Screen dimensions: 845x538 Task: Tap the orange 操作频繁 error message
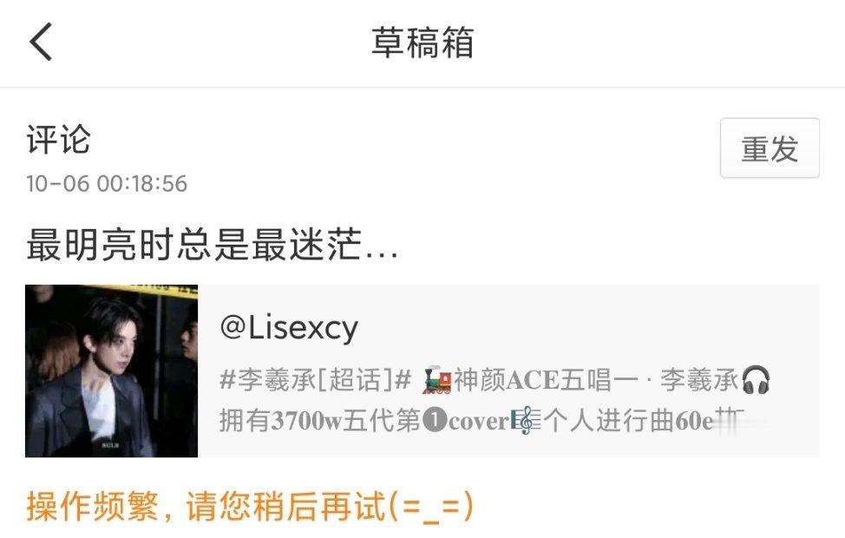tap(250, 506)
